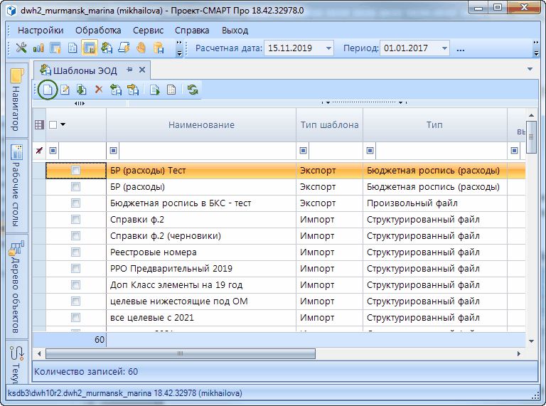
Task: Check the box for БР (расходы) row
Action: [76, 187]
